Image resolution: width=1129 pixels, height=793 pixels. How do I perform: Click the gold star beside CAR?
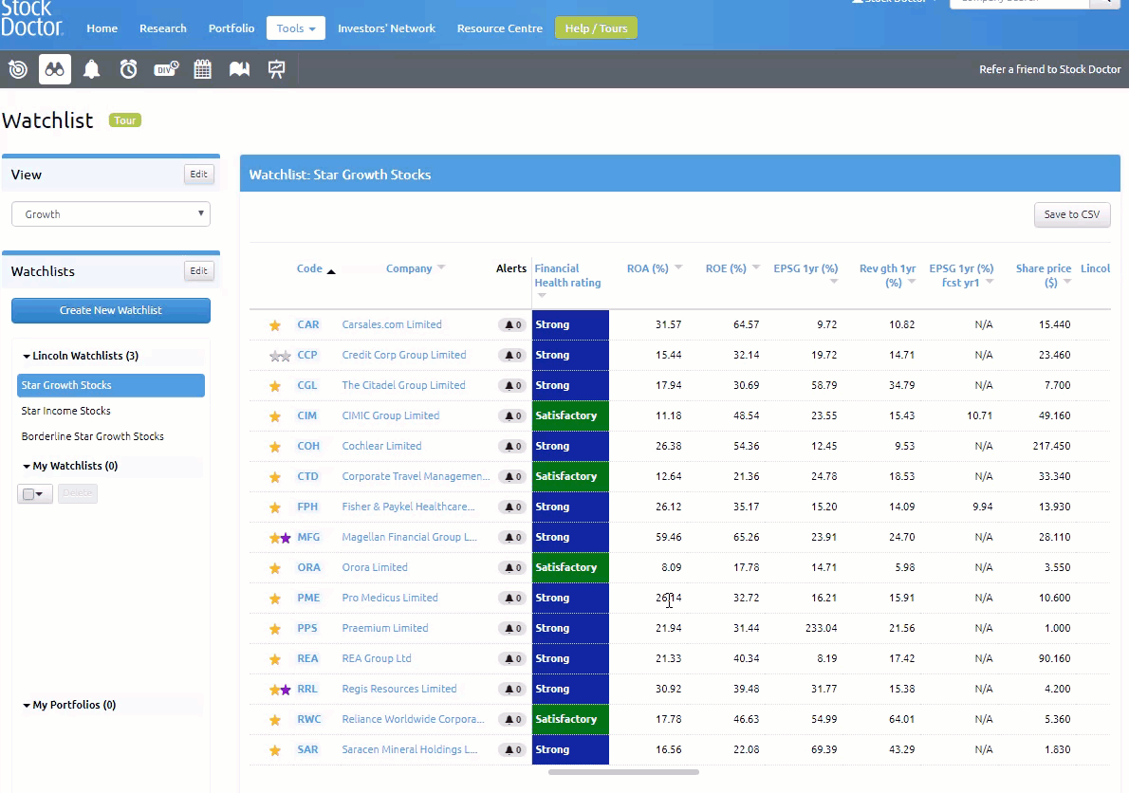(x=275, y=325)
